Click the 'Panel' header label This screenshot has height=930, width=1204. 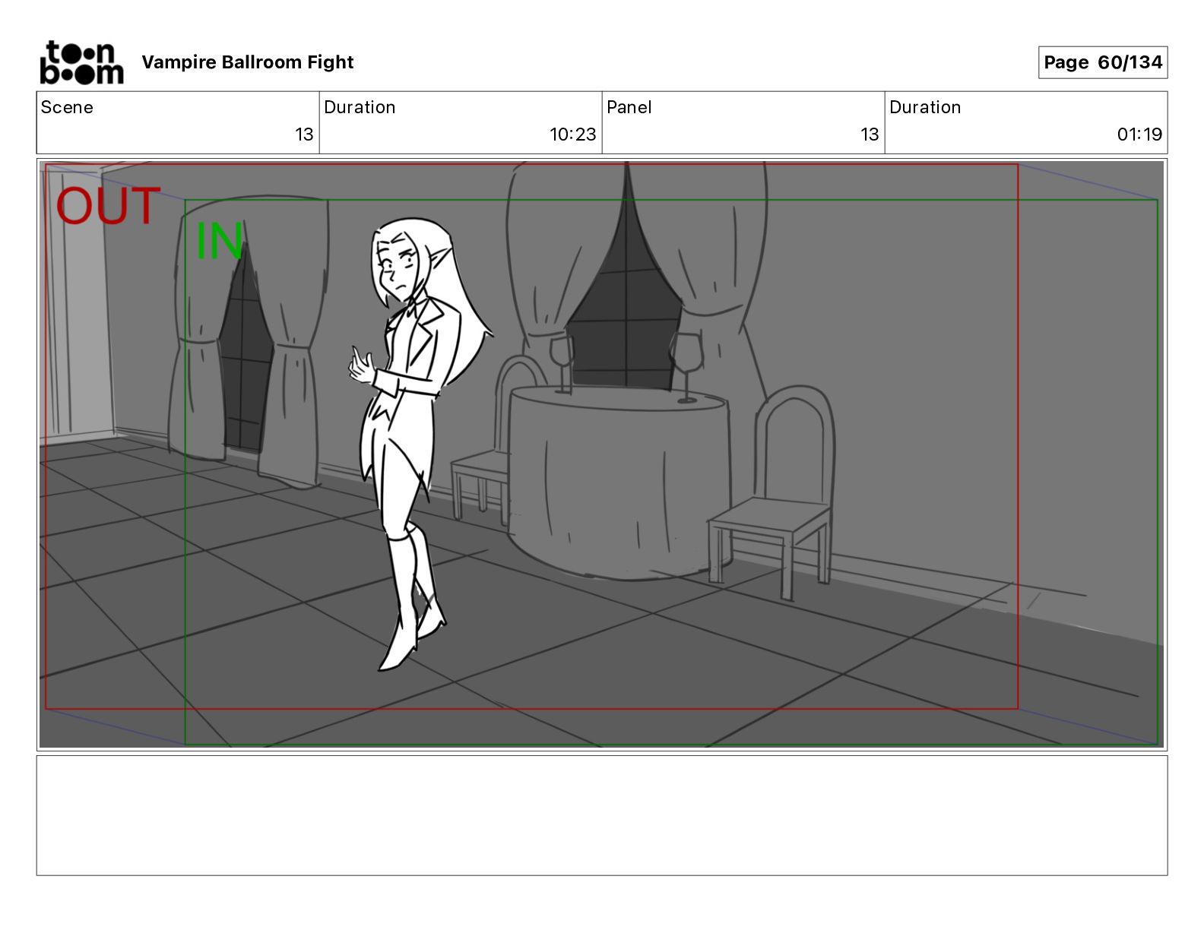click(629, 107)
